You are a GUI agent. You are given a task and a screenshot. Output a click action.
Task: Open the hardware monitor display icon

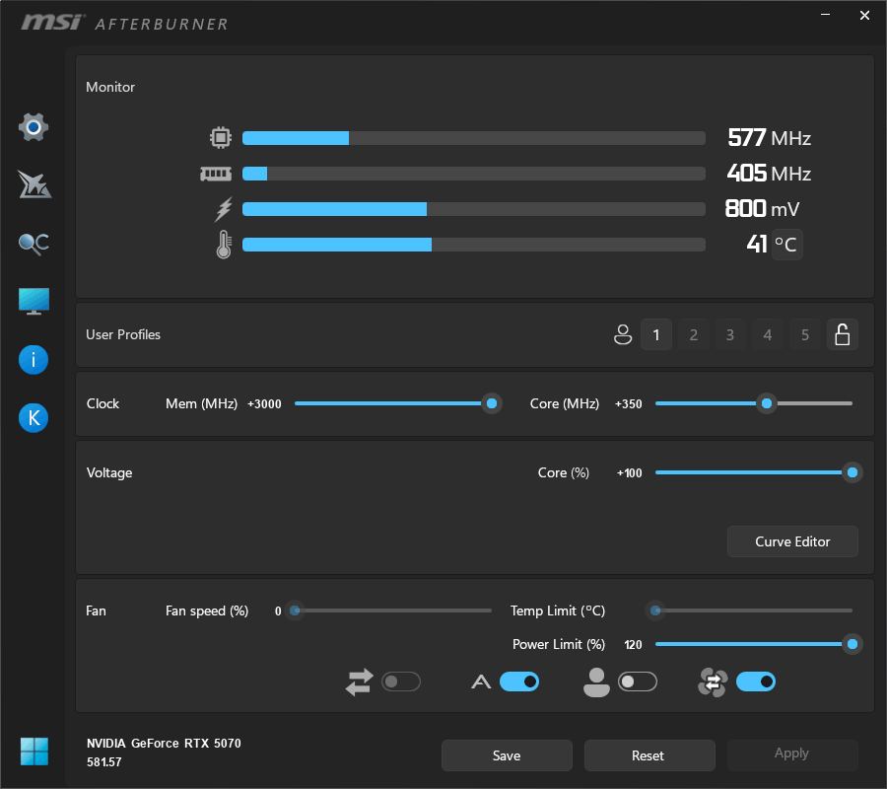click(33, 300)
